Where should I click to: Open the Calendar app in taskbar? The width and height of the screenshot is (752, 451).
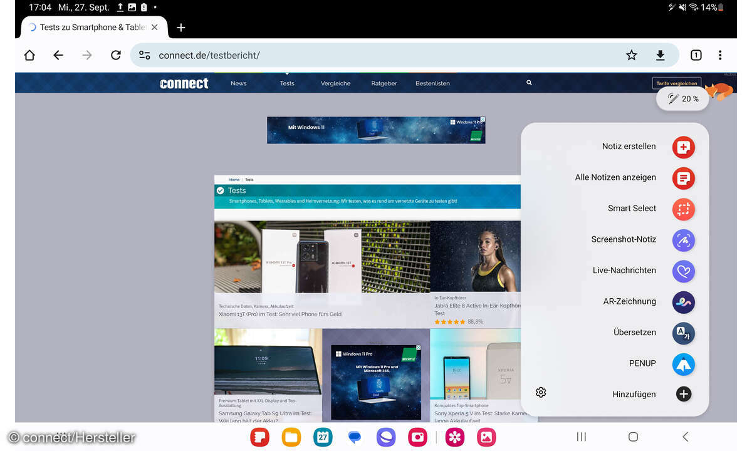[x=323, y=437]
